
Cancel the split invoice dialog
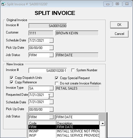[x=119, y=34]
